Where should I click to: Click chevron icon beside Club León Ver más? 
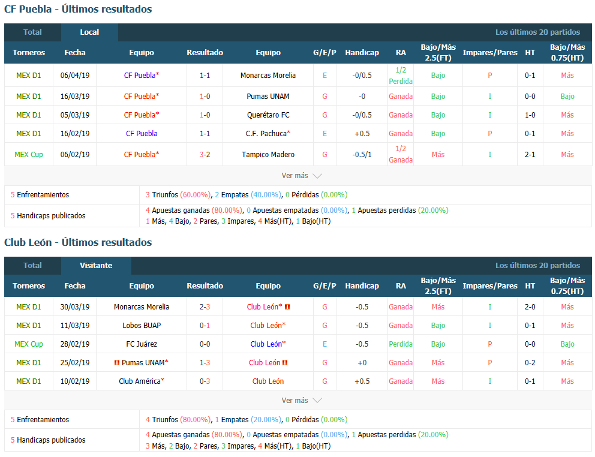(317, 401)
